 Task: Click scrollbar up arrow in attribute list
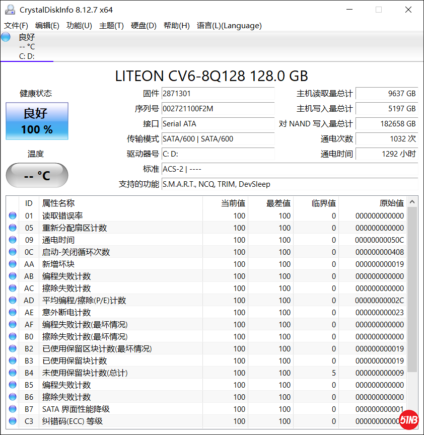(412, 203)
